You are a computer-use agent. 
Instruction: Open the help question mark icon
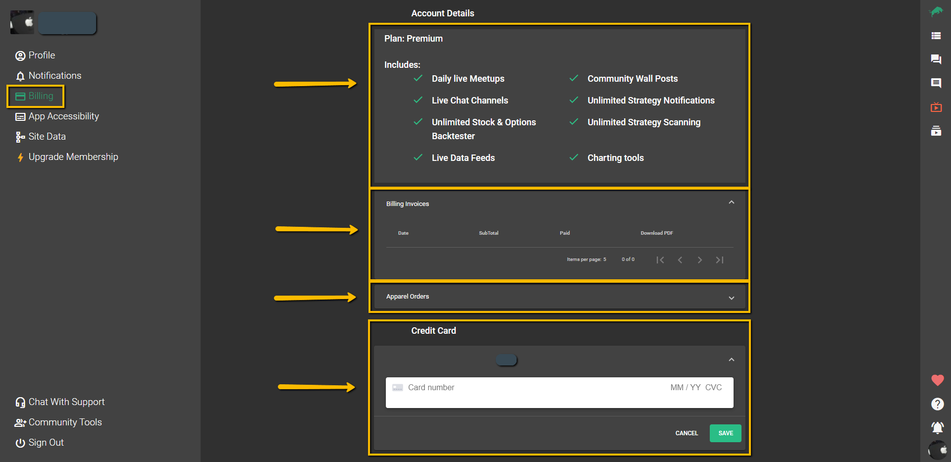938,404
